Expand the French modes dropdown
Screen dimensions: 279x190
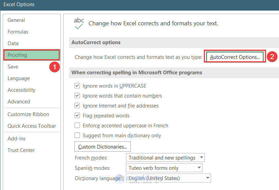tap(165, 158)
